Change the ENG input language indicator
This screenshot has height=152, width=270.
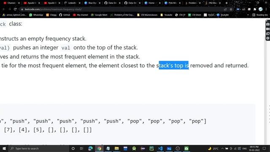click(244, 148)
